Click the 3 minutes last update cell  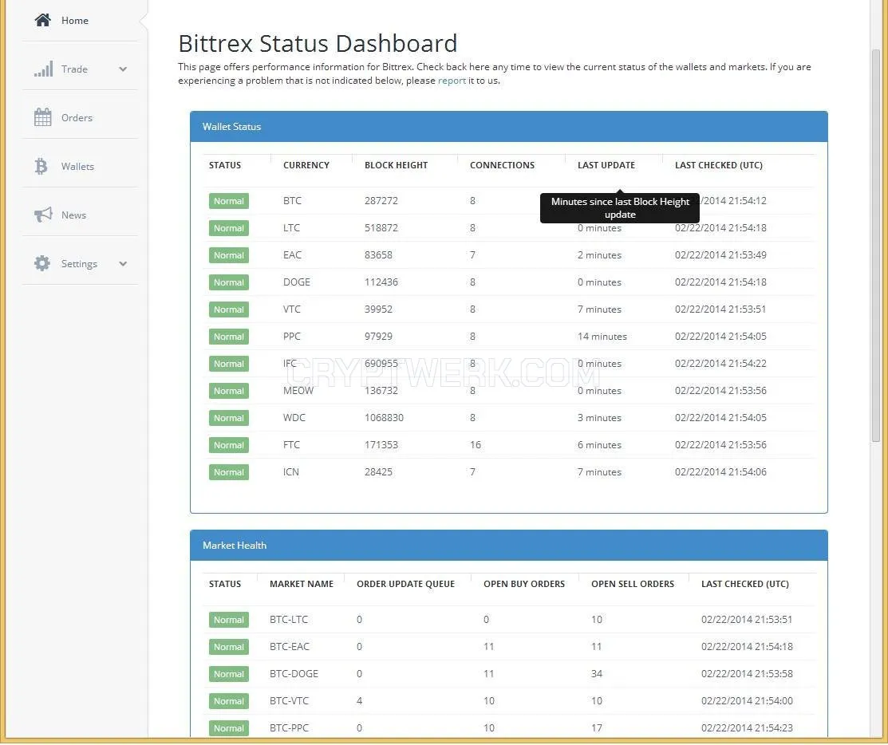[x=599, y=418]
